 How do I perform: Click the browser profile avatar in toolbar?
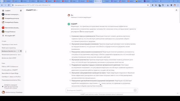coord(175,5)
